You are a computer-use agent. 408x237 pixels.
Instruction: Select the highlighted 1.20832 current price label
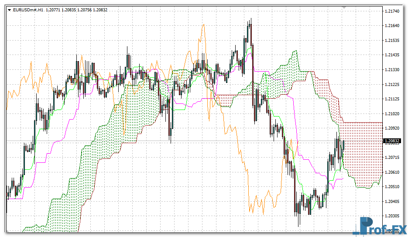392,141
